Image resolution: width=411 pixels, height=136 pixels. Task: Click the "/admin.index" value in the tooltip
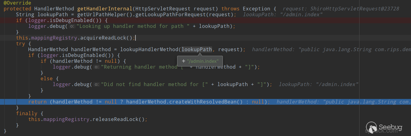pyautogui.click(x=203, y=61)
